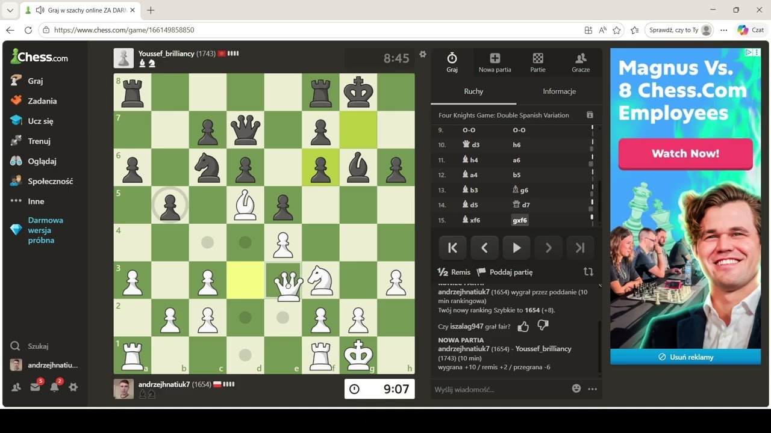This screenshot has width=771, height=433.
Task: Click Usuń reklamy to remove ads
Action: [685, 357]
